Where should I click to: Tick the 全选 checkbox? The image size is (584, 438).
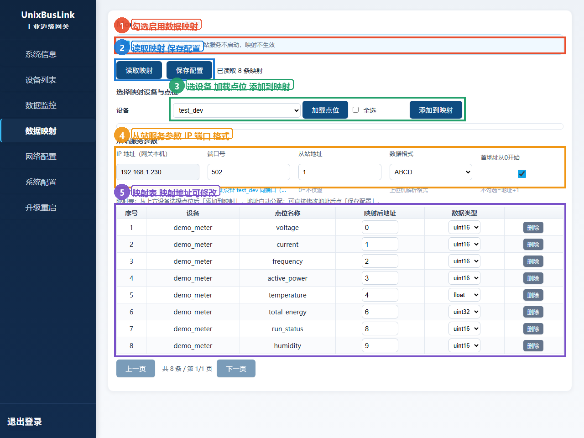[356, 109]
